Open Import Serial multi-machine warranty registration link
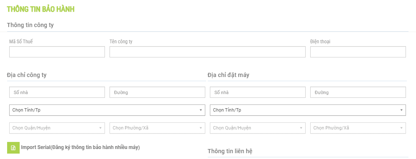Image resolution: width=416 pixels, height=159 pixels. pyautogui.click(x=80, y=147)
